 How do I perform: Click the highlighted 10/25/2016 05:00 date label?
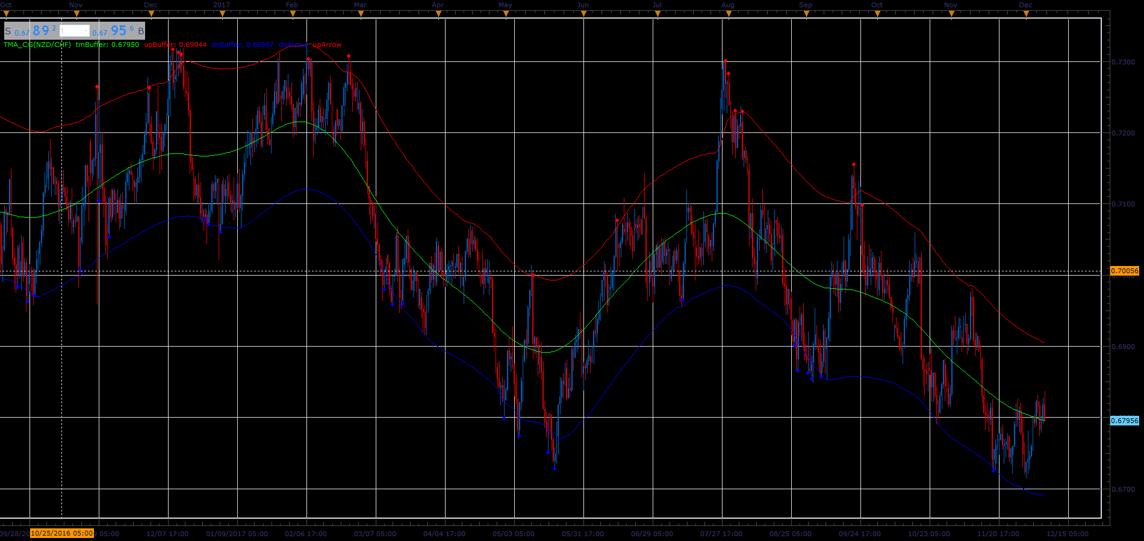pyautogui.click(x=62, y=533)
